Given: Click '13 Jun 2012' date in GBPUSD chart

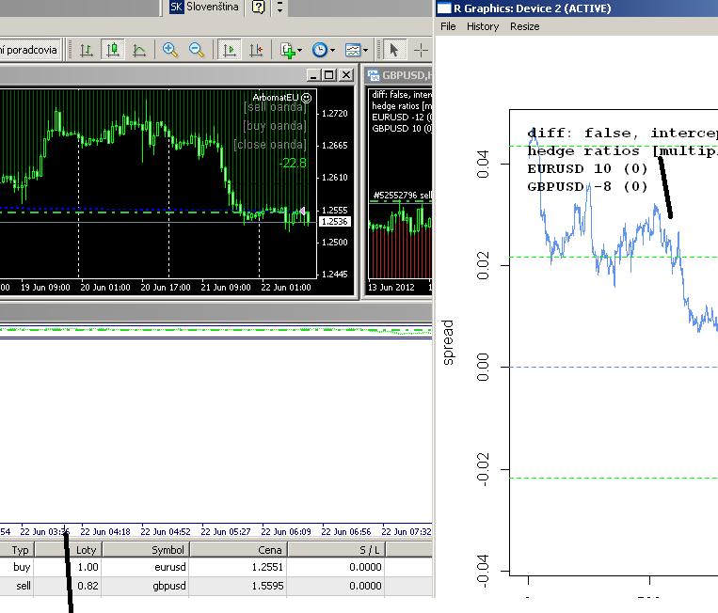Looking at the screenshot, I should point(391,288).
